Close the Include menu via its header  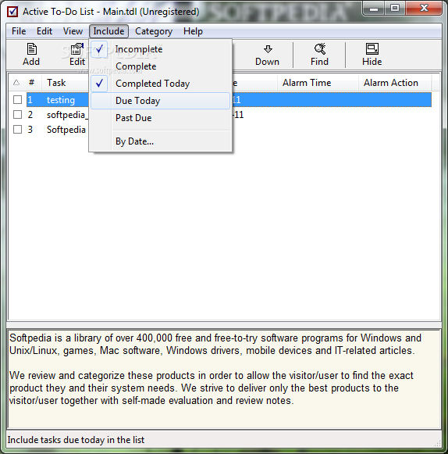(108, 31)
